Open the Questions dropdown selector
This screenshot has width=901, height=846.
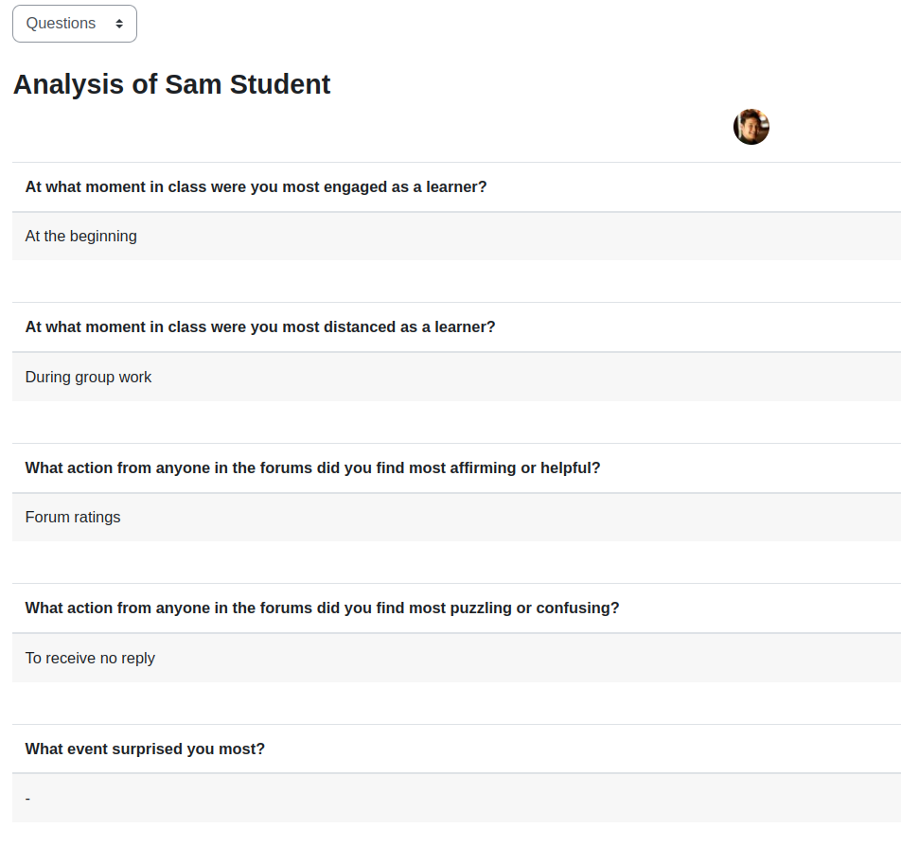tap(75, 24)
